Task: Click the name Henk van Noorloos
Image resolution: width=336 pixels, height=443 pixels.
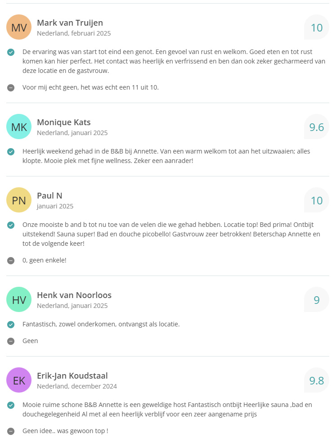Action: click(74, 295)
